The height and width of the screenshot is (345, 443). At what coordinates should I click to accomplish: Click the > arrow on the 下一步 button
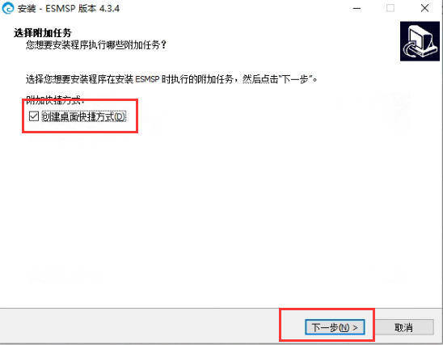pos(356,327)
